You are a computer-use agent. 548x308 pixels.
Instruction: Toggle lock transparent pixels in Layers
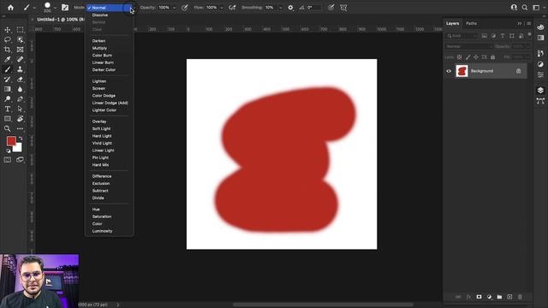[x=459, y=57]
